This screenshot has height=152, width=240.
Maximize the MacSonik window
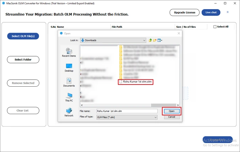coord(225,3)
